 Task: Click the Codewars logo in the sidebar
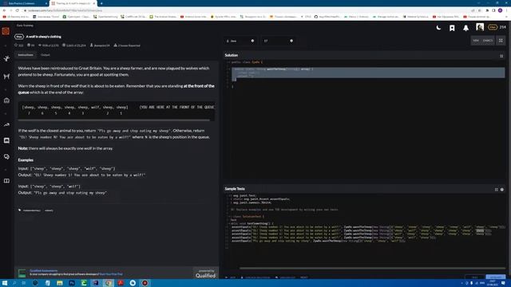pos(6,31)
